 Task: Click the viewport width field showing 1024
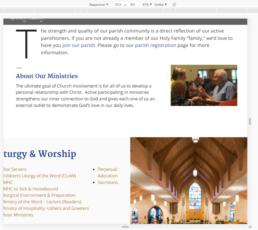(118, 5)
